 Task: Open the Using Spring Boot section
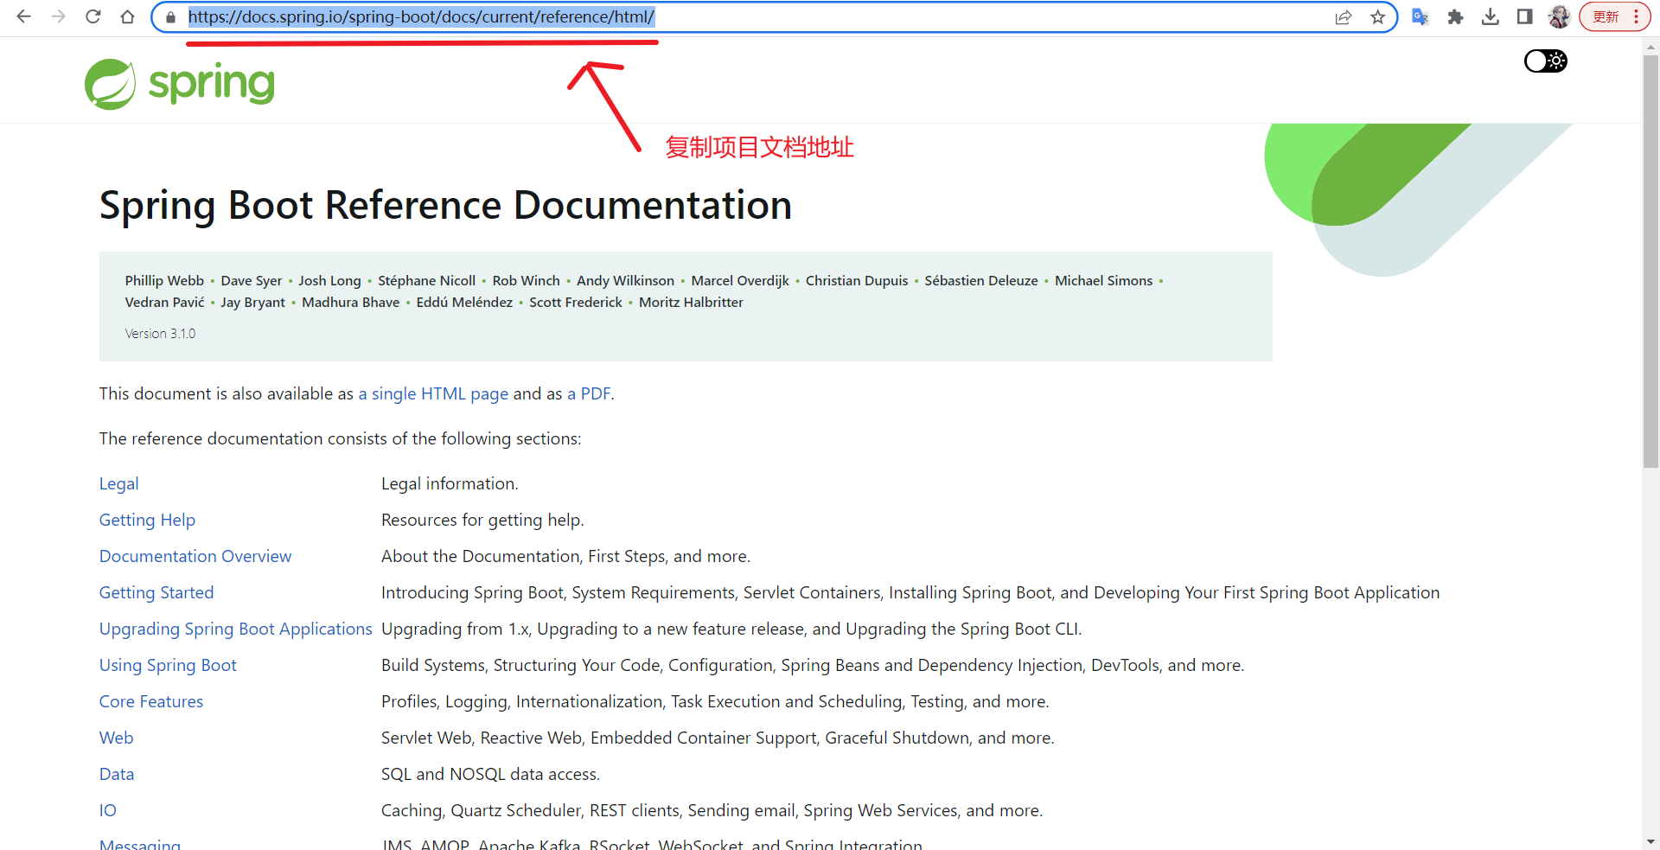coord(168,665)
